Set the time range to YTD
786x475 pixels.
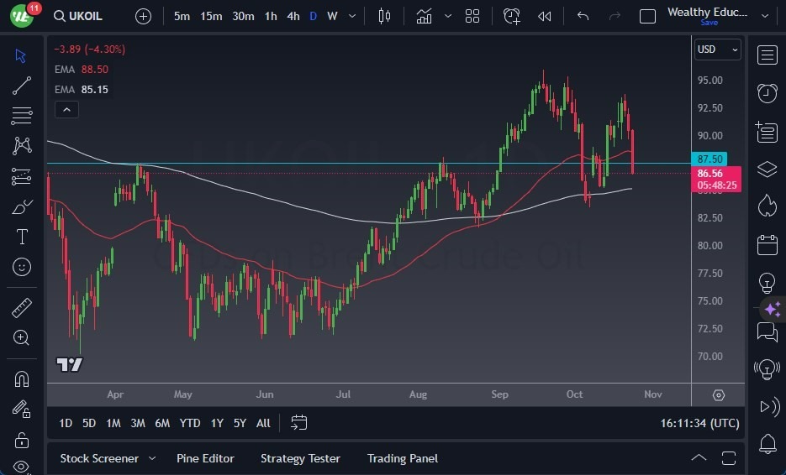point(190,423)
